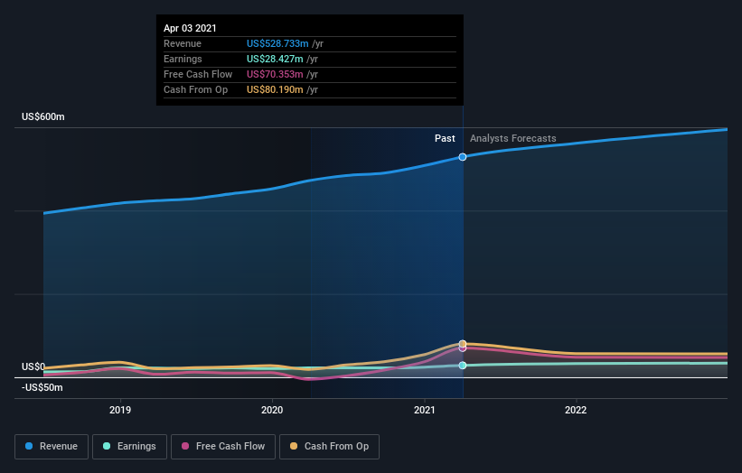Select the 2020 label on the x-axis
This screenshot has height=473, width=742.
pyautogui.click(x=272, y=410)
